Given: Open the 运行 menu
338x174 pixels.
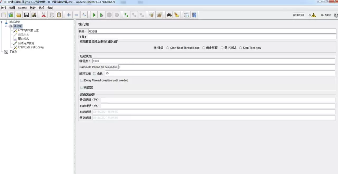Looking at the screenshot, I should pyautogui.click(x=33, y=8).
